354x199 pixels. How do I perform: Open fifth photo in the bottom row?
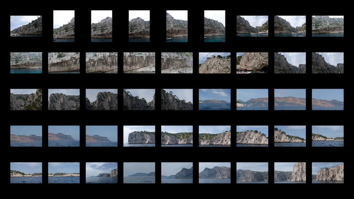pos(177,173)
